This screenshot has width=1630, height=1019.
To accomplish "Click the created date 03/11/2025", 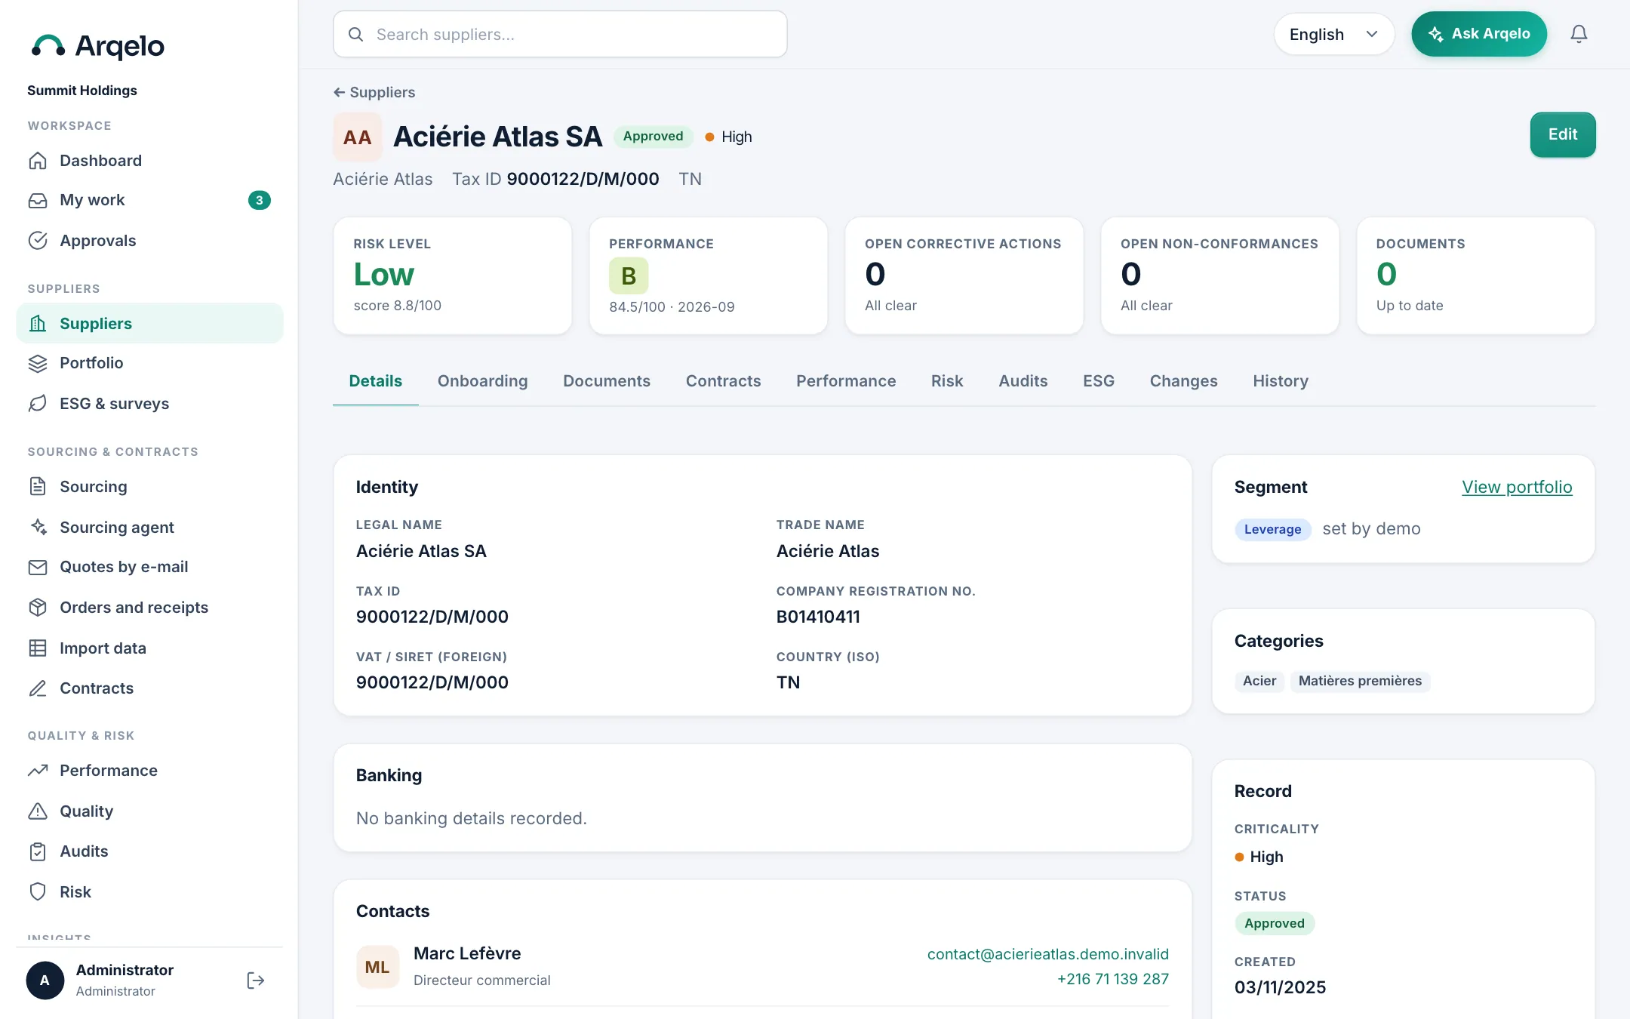I will (x=1280, y=987).
